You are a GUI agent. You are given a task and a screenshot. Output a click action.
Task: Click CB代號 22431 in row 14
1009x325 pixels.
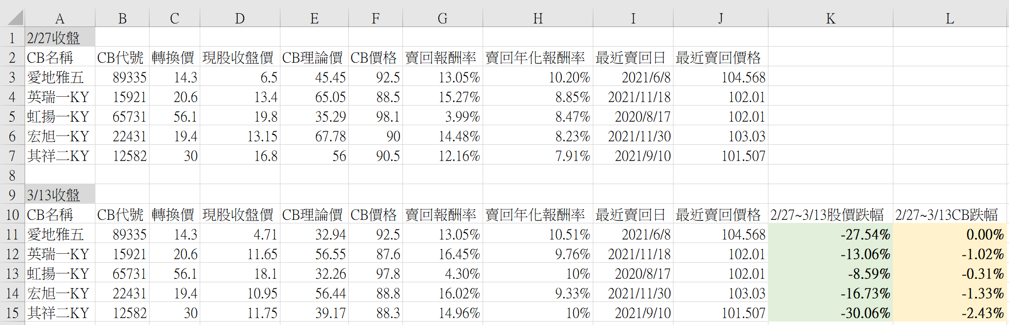point(122,293)
